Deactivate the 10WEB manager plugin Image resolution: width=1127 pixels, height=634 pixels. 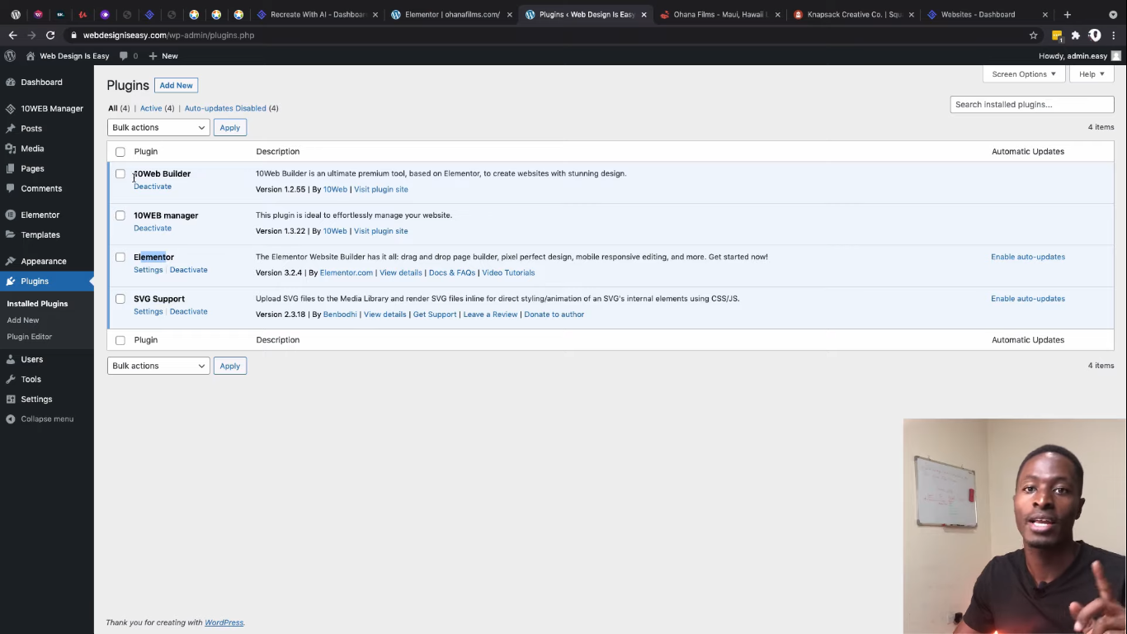[x=153, y=228]
